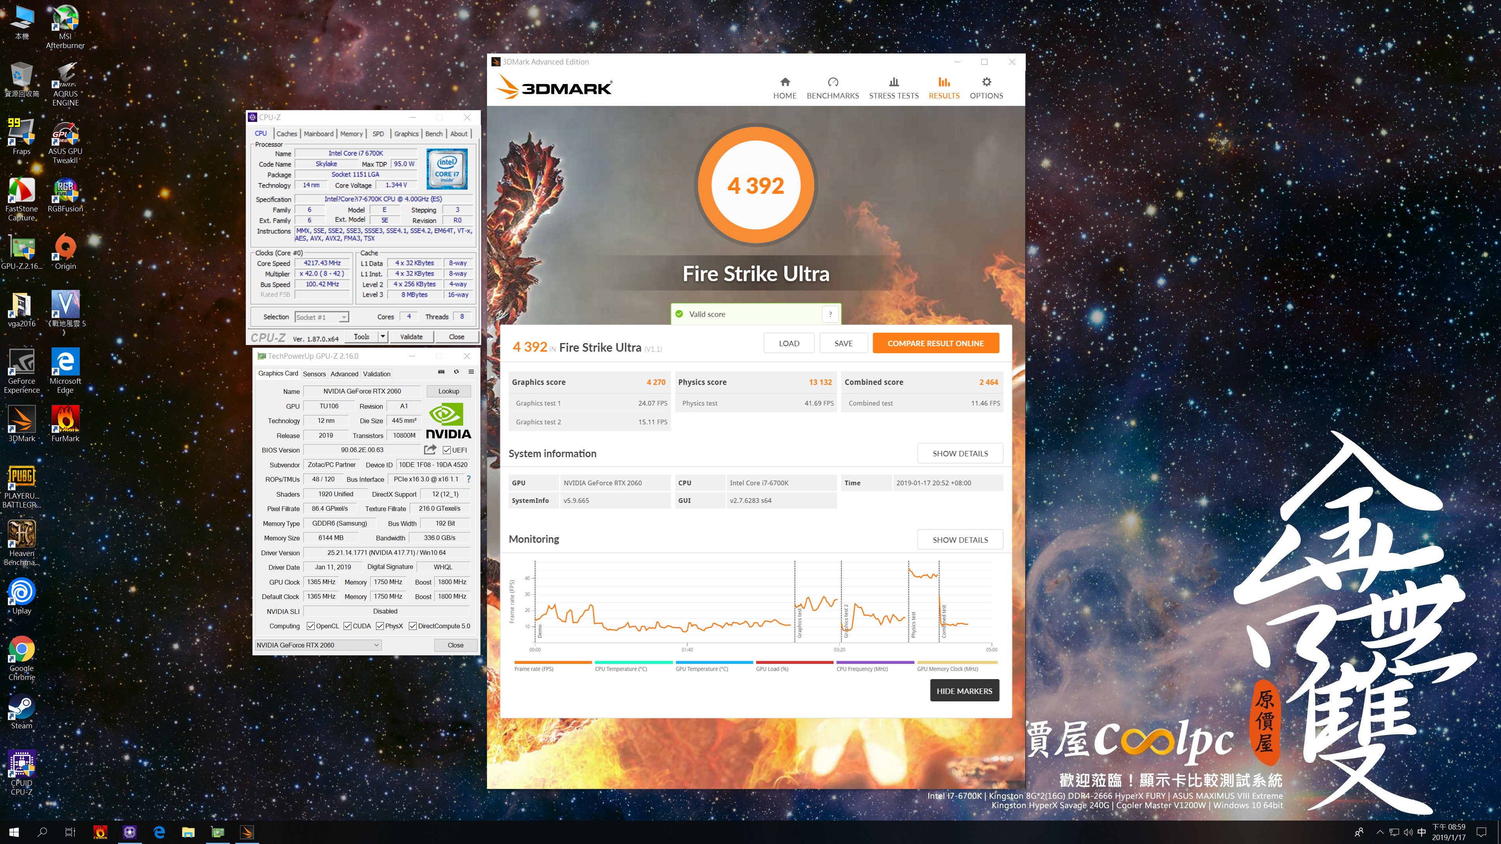Click the bus interface question mark in GPU-Z

tap(468, 479)
